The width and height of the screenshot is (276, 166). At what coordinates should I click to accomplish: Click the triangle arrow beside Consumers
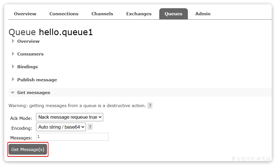click(13, 54)
